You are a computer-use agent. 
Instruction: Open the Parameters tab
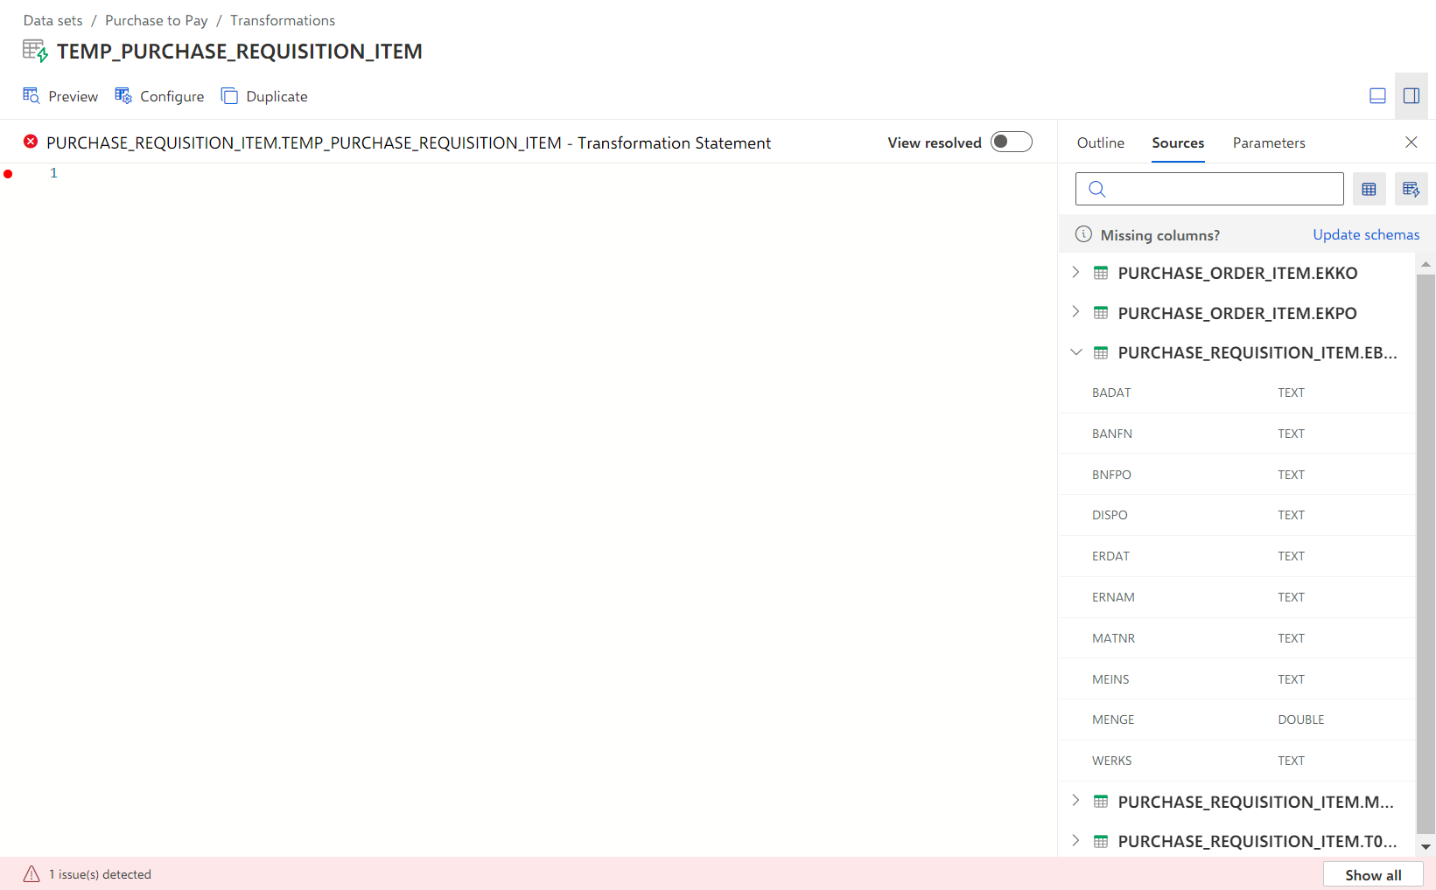1269,143
